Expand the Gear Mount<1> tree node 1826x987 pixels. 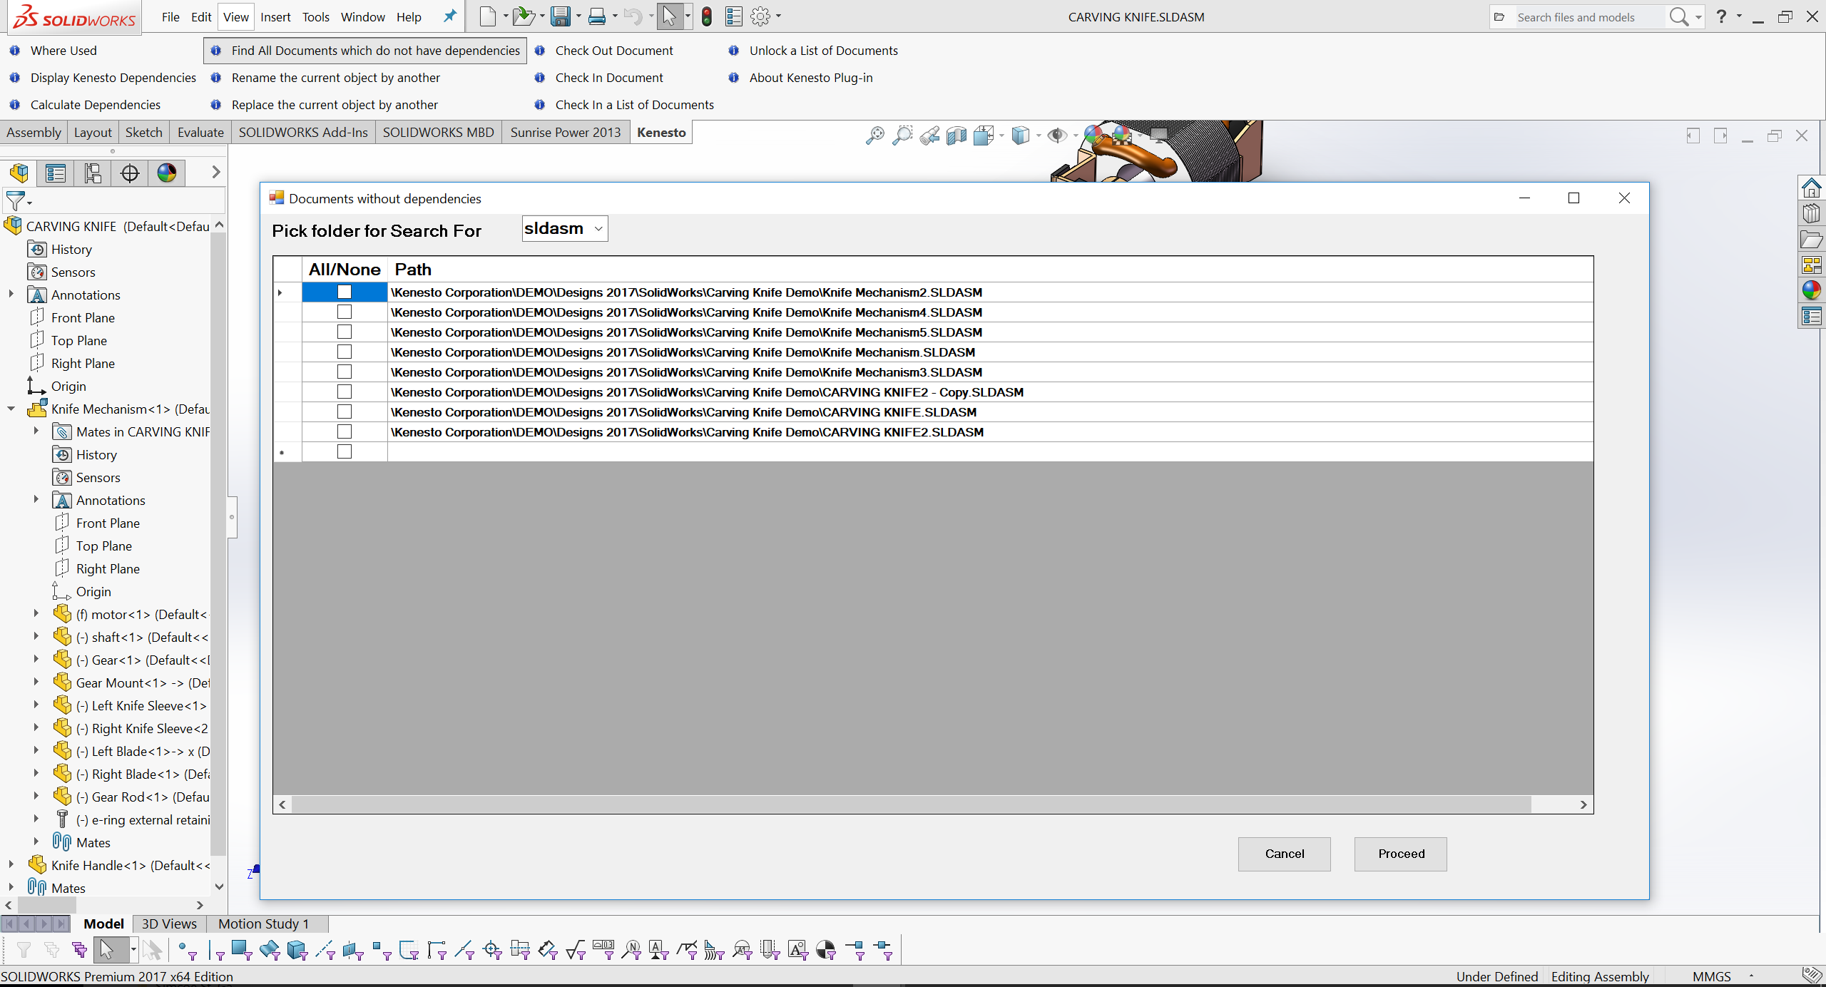(36, 682)
